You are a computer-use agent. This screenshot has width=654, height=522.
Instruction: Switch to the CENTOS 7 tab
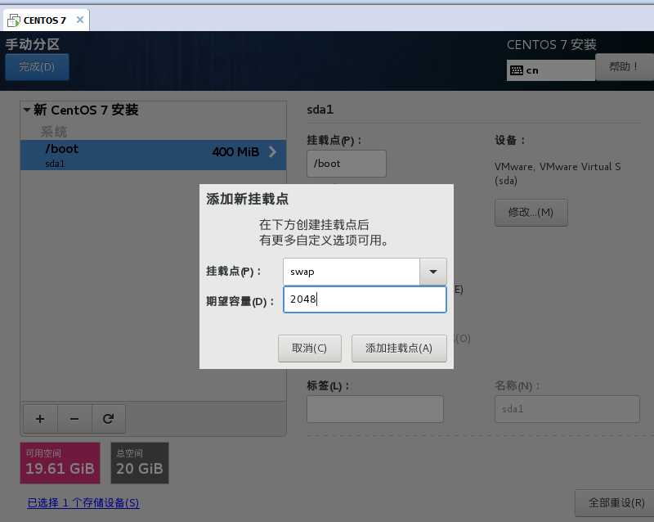[45, 20]
